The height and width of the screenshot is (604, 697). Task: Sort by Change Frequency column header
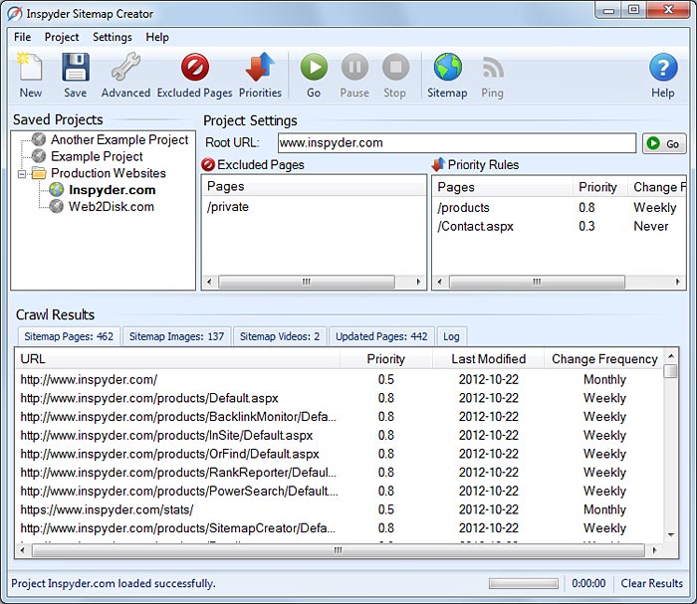604,359
